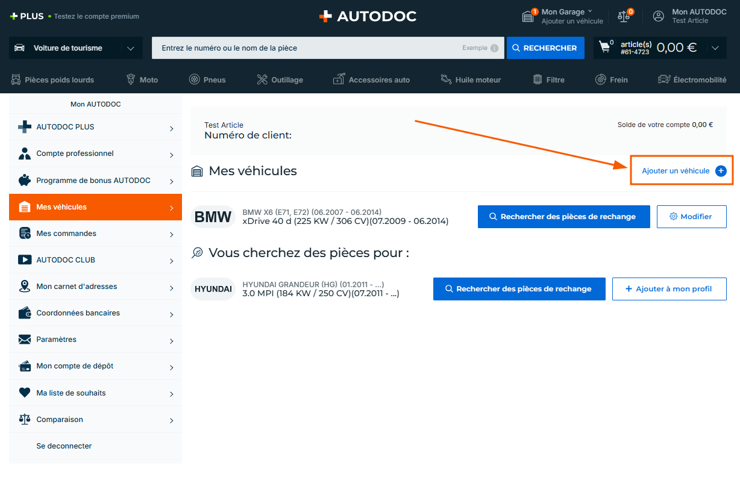Image resolution: width=740 pixels, height=478 pixels.
Task: Click Modifier button for BMW X6
Action: pyautogui.click(x=691, y=217)
